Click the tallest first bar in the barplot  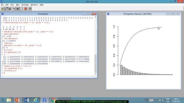(x=121, y=70)
